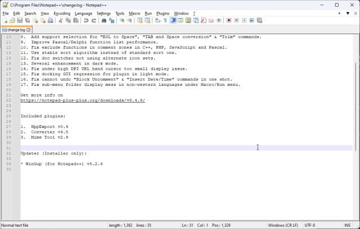Image resolution: width=360 pixels, height=229 pixels.
Task: Open the Plugins menu
Action: click(163, 13)
